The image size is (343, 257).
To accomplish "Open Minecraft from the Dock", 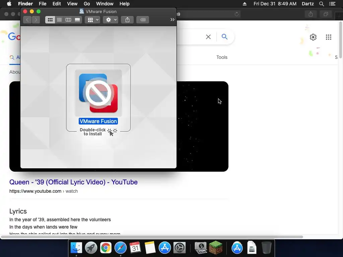I will (216, 247).
